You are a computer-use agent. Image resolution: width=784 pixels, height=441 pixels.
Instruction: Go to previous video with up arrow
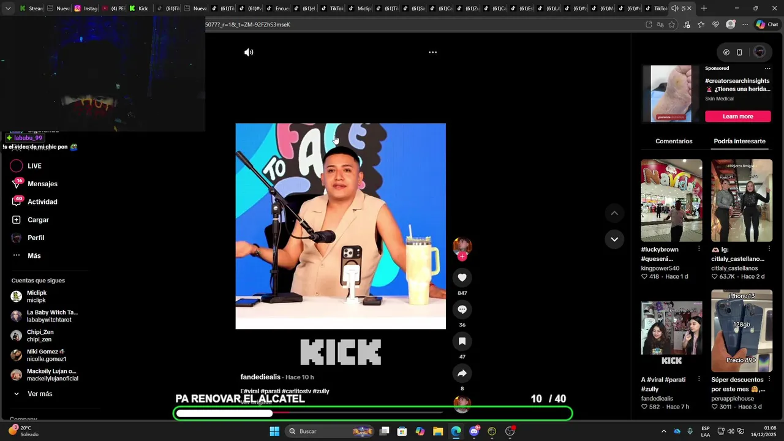(x=614, y=213)
